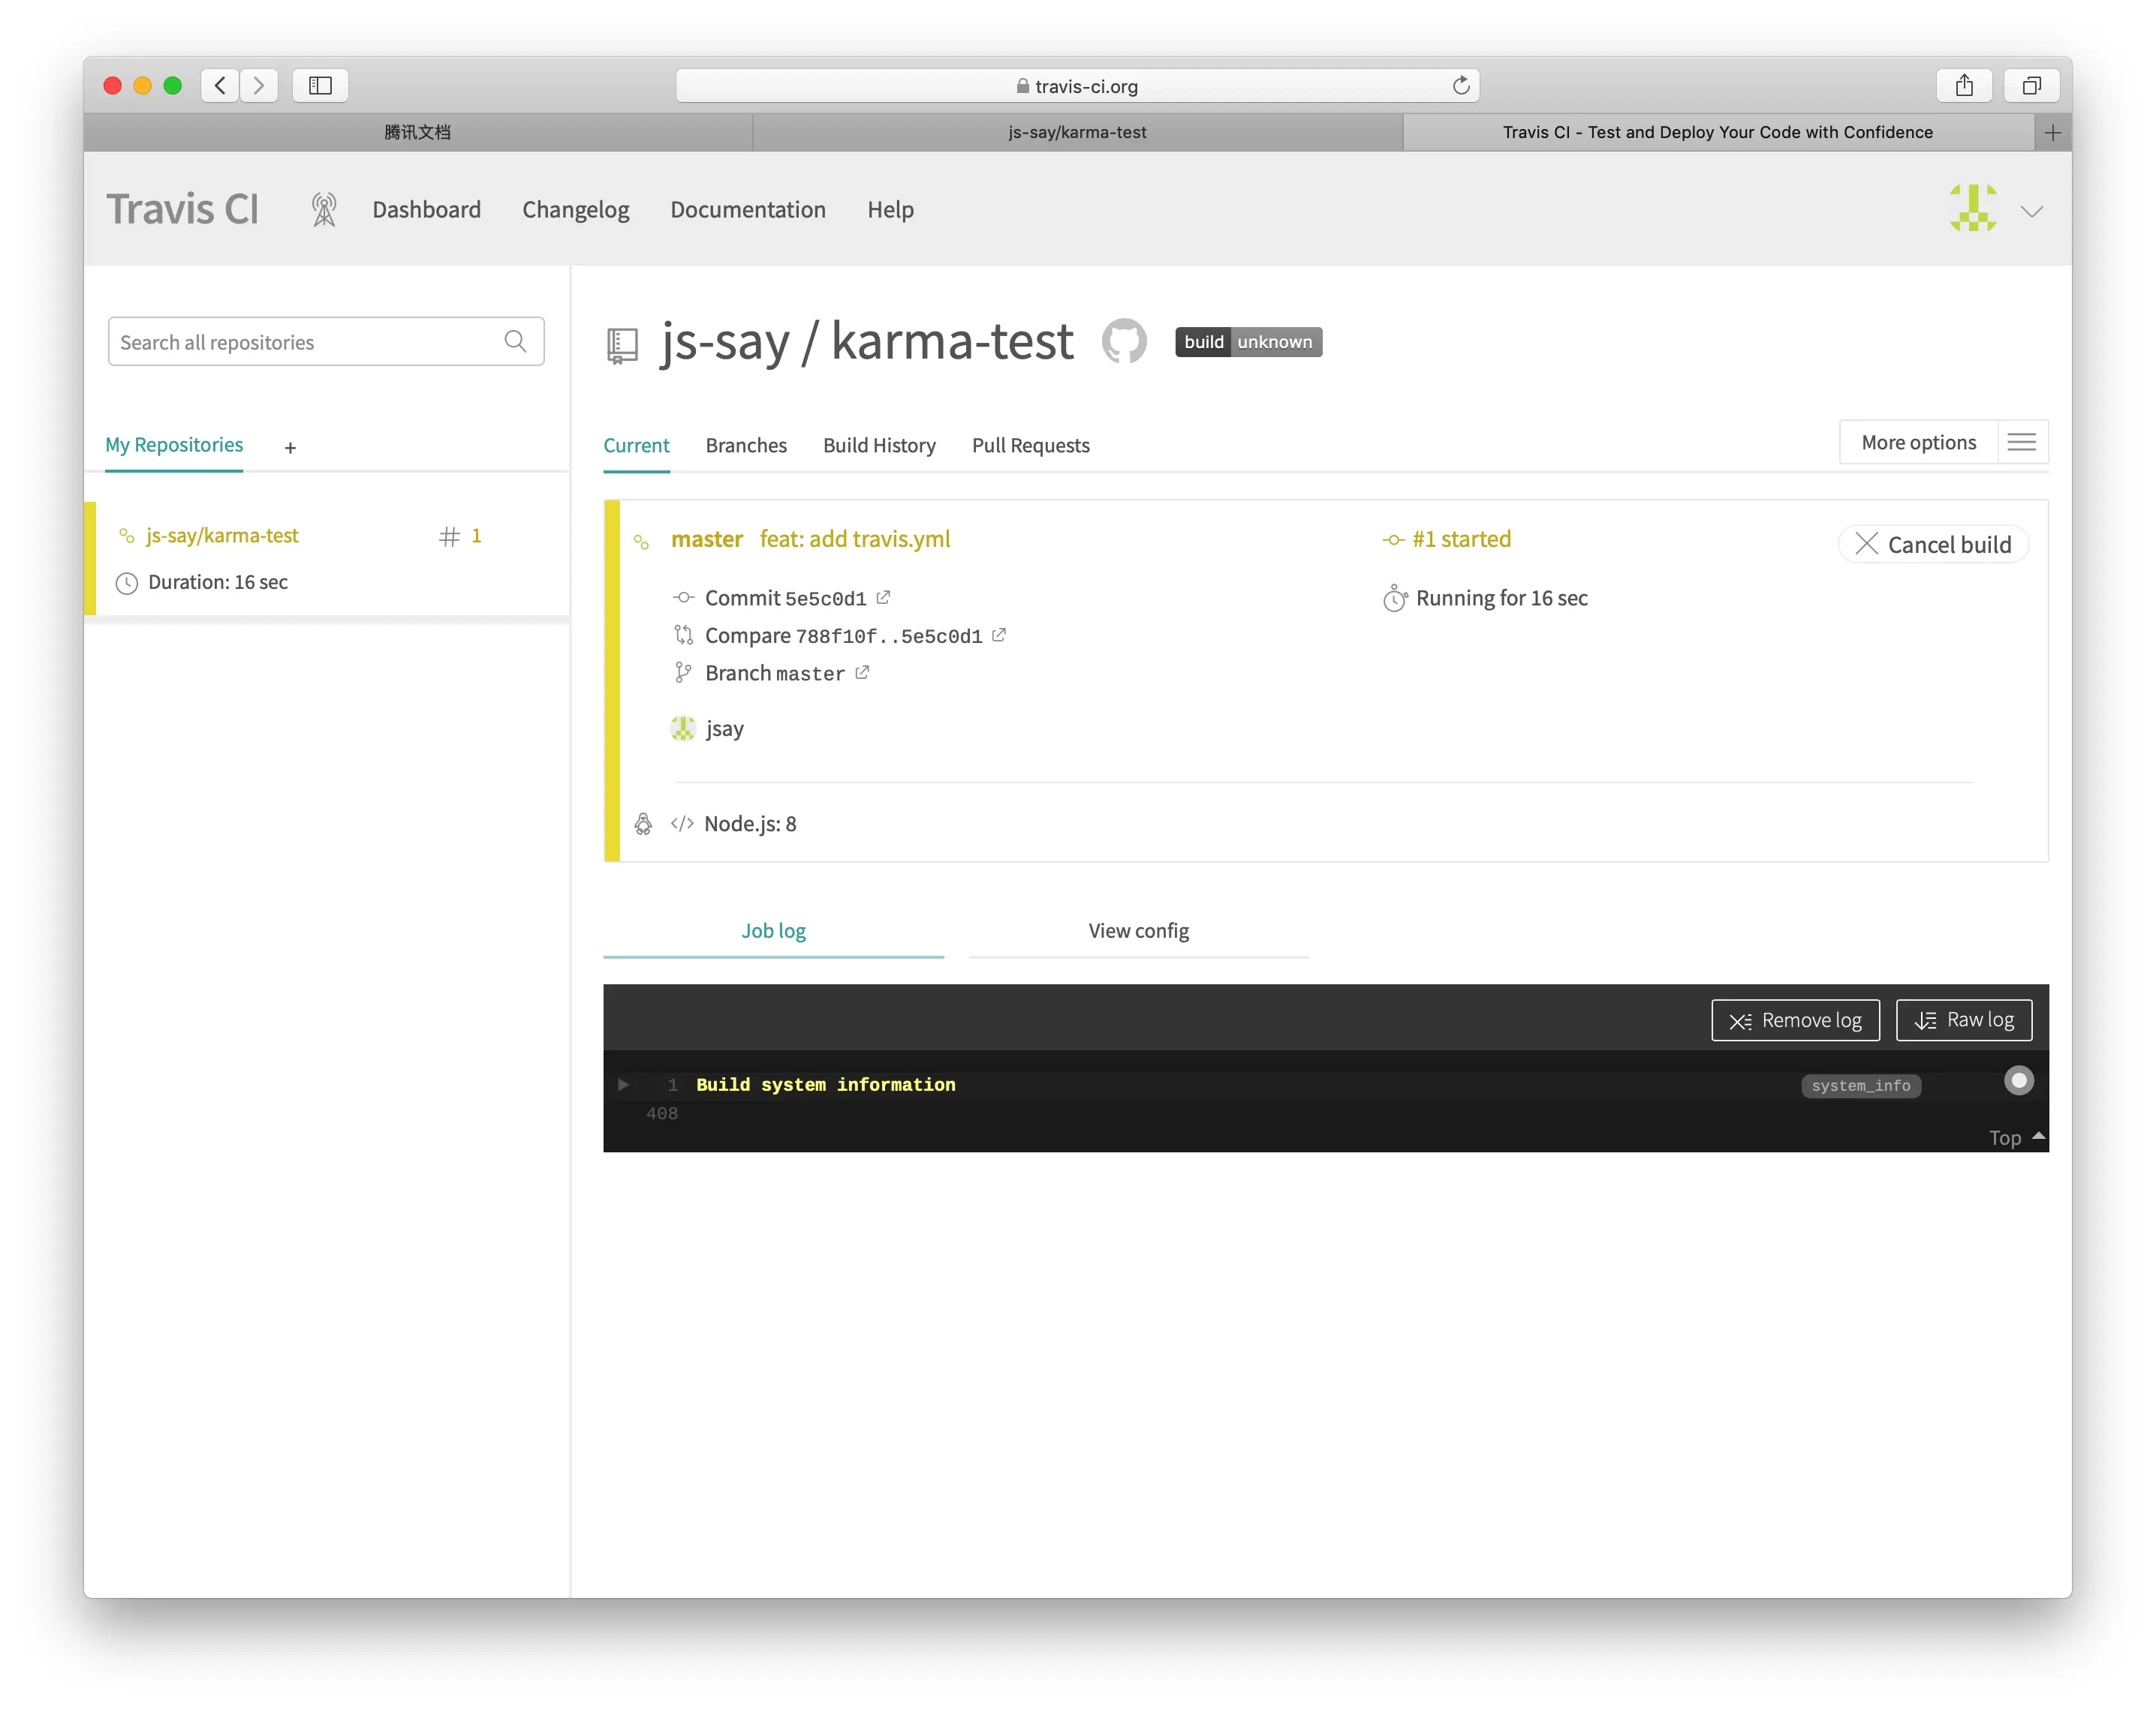Switch to the 腾讯文档 browser tab

pyautogui.click(x=418, y=132)
